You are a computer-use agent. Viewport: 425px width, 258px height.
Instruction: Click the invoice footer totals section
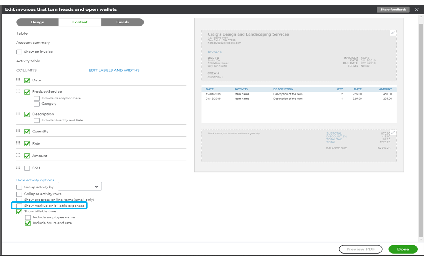pyautogui.click(x=299, y=146)
